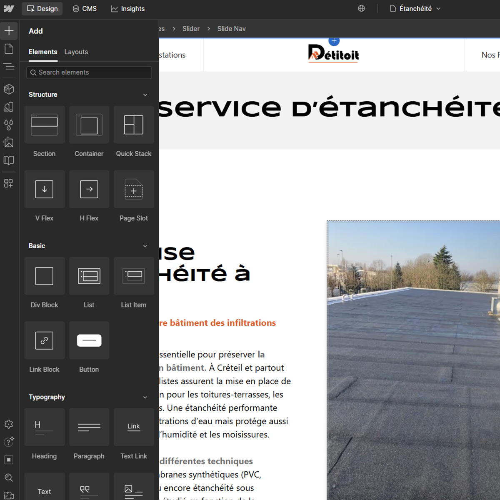Open the globe locale icon in top bar
Image resolution: width=500 pixels, height=500 pixels.
pos(361,8)
